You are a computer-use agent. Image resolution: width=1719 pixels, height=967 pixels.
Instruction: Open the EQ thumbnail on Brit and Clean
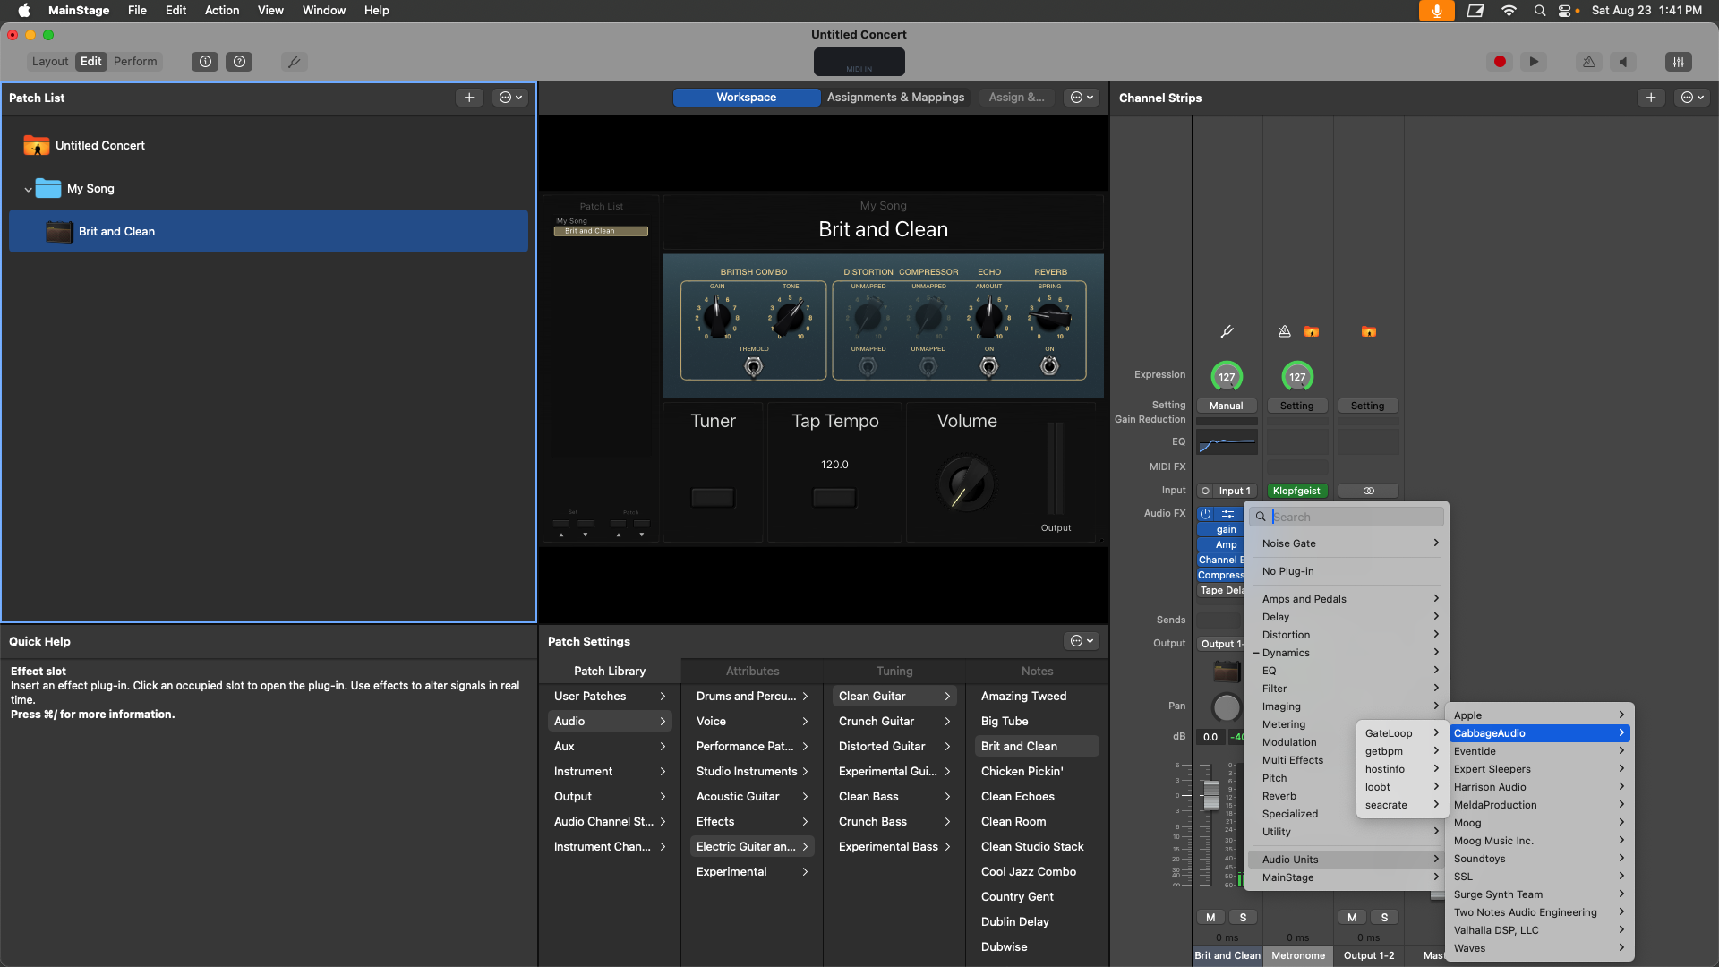(1227, 442)
